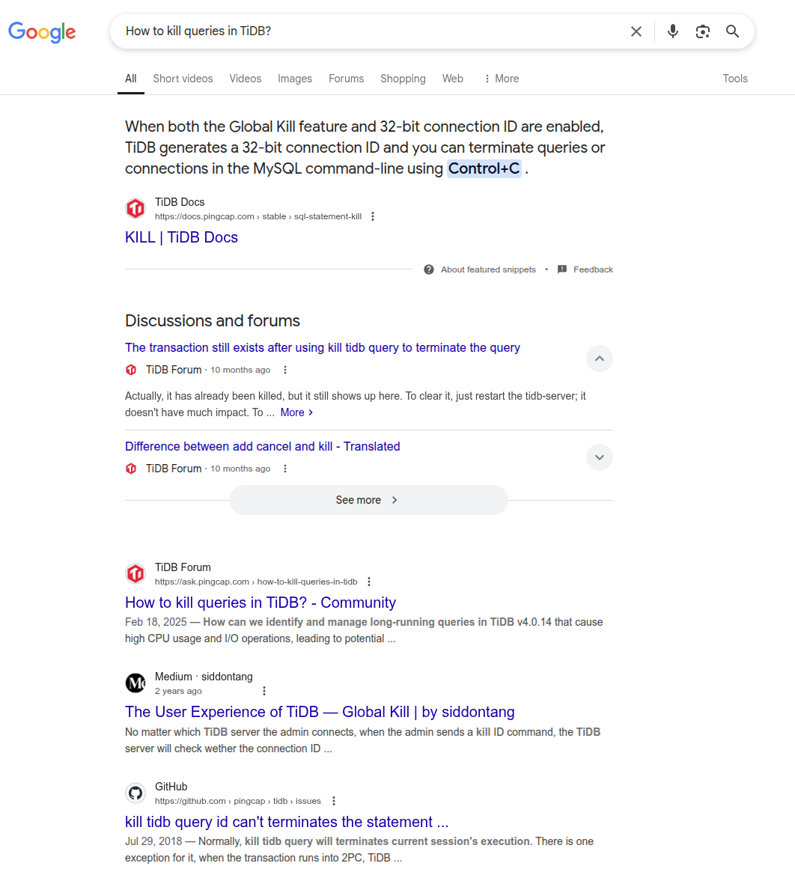Open Google Lens camera search icon
795x872 pixels.
point(703,31)
